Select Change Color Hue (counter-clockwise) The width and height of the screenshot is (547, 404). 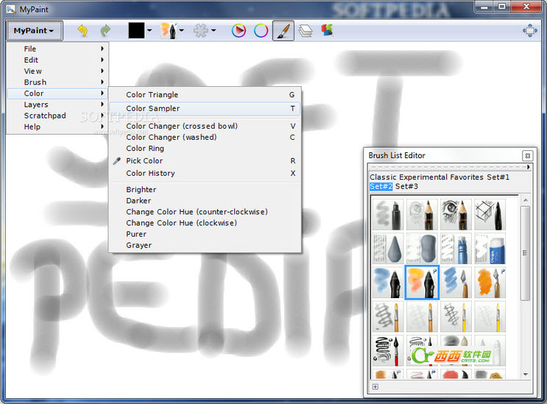(x=205, y=212)
